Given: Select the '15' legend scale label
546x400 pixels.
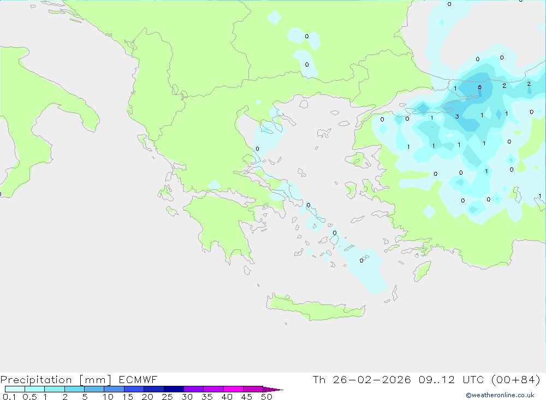Looking at the screenshot, I should 128,397.
